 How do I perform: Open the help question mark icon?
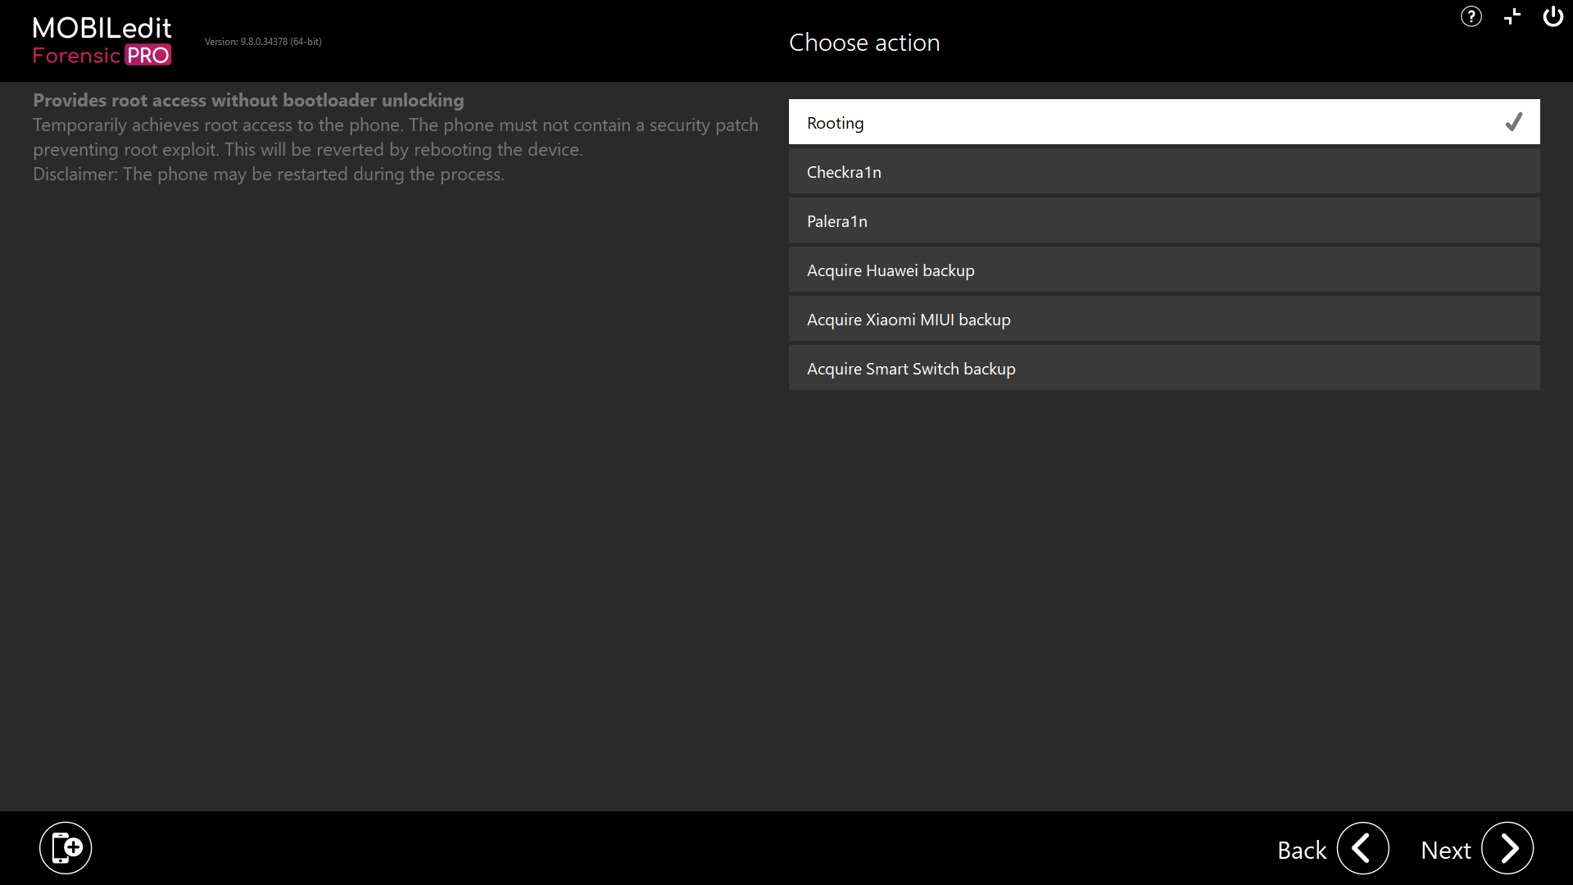coord(1471,16)
